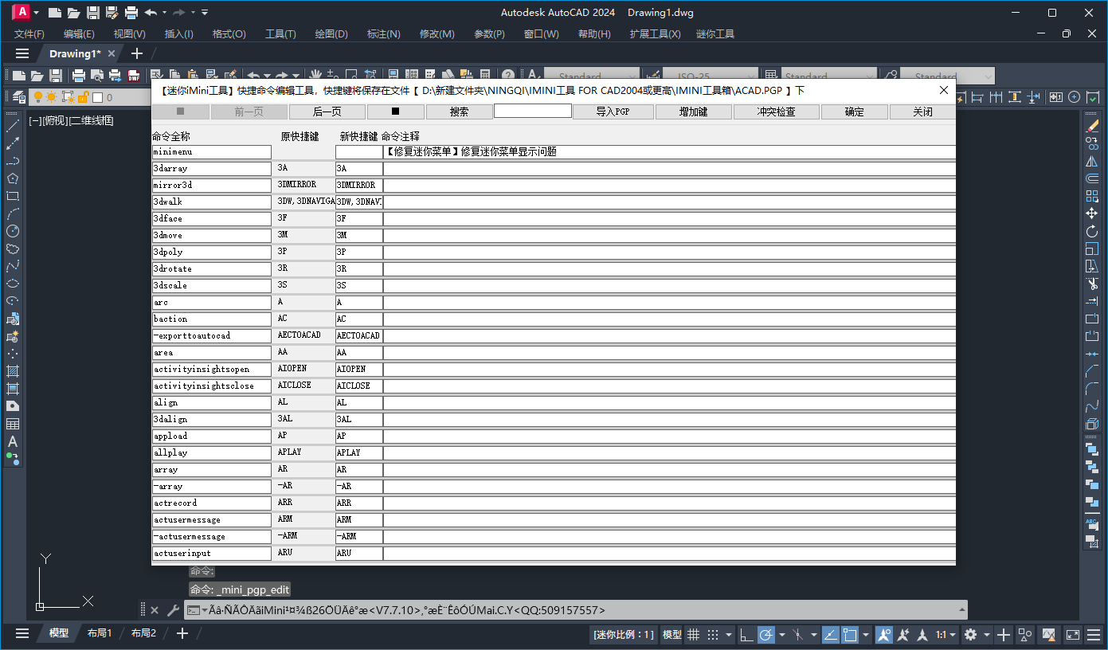
Task: Switch to the Drawing1* file tab
Action: point(75,53)
